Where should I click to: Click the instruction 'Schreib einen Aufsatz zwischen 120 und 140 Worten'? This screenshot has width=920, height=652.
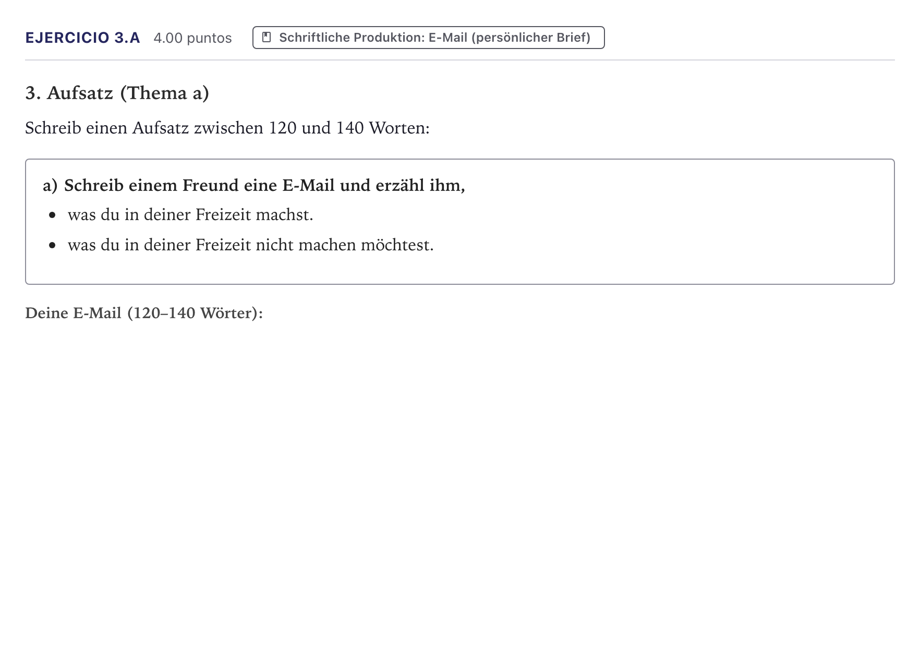click(227, 128)
